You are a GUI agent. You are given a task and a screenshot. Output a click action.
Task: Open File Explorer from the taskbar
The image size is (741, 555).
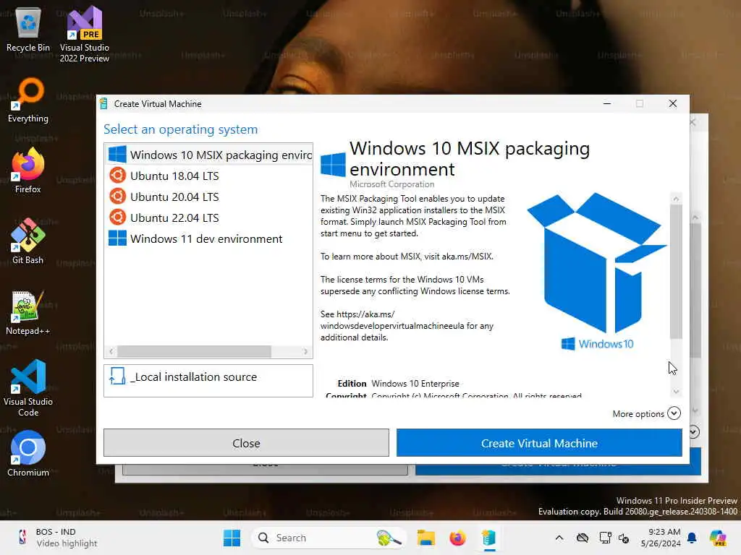pos(425,538)
